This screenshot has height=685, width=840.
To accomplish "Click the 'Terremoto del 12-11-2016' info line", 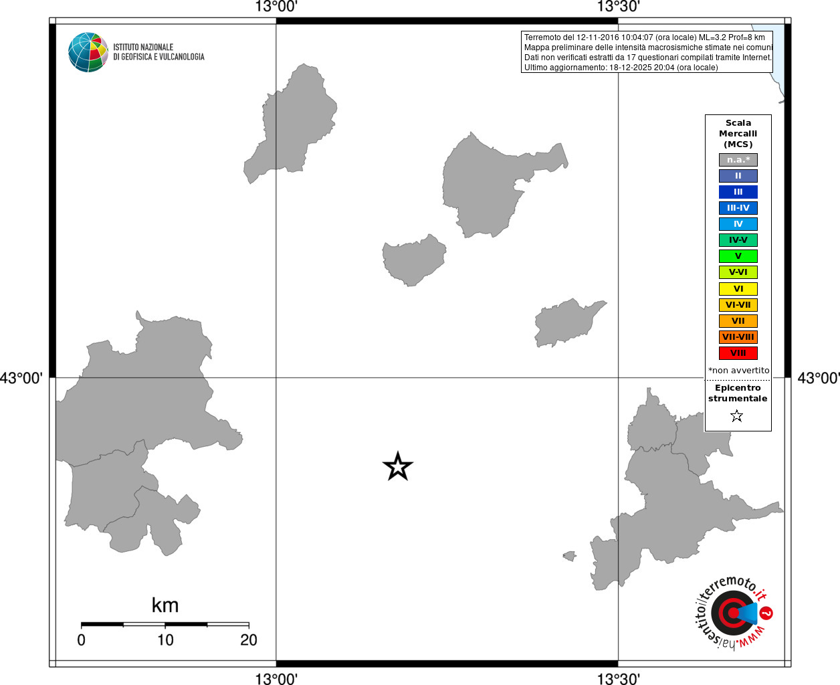I will 645,37.
